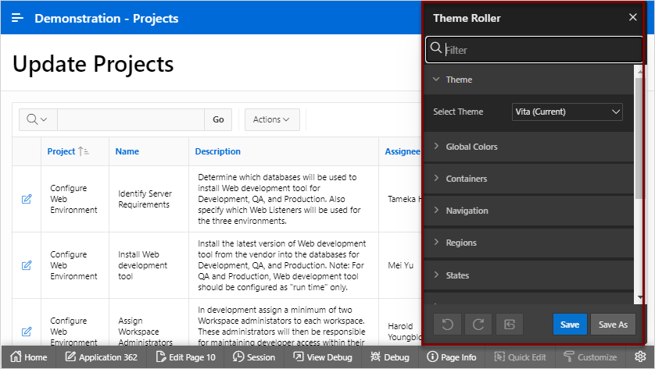Expand the Global Colors section

click(528, 147)
